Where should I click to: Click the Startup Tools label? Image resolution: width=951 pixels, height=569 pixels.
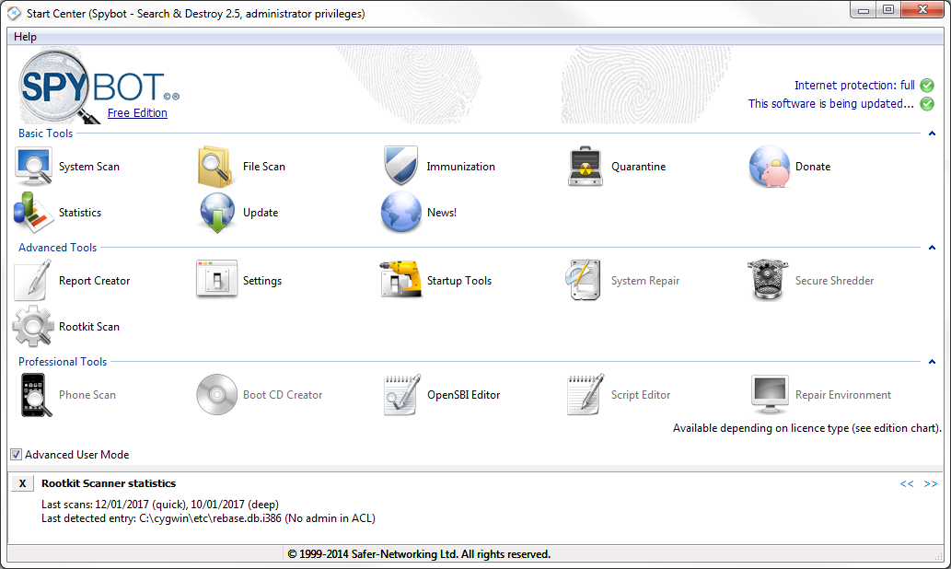coord(459,280)
